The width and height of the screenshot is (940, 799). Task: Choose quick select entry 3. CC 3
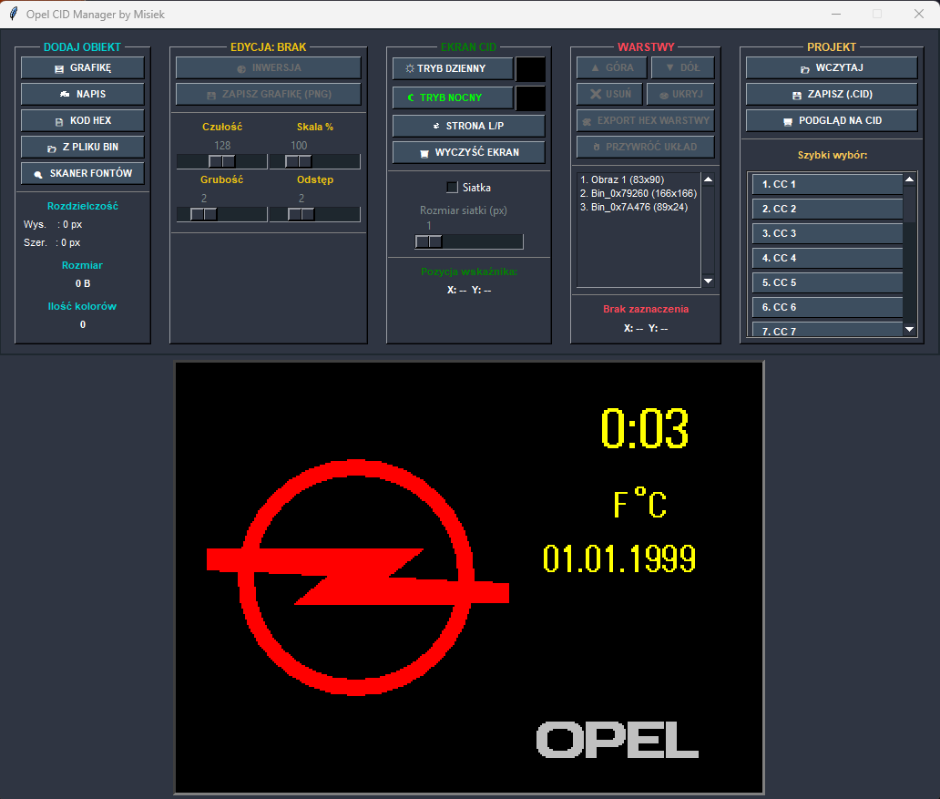(827, 233)
